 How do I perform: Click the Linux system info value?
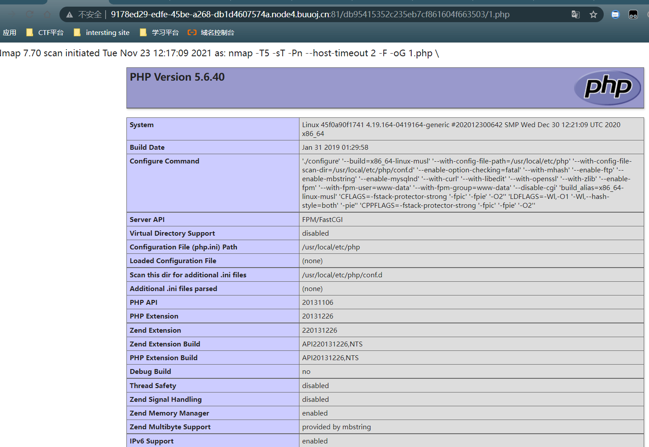tap(461, 129)
